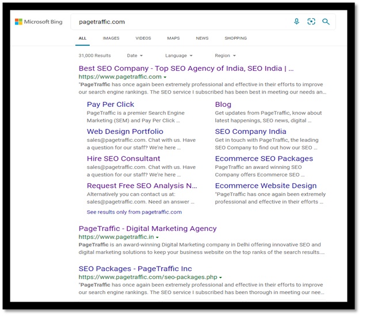Open the MAPS tab
This screenshot has height=316, width=366.
coord(173,38)
